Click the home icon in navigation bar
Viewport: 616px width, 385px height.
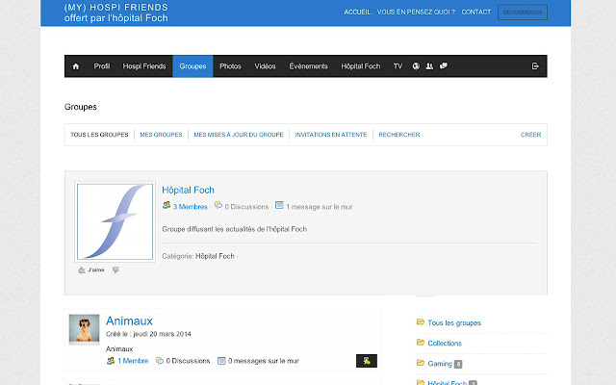[76, 66]
